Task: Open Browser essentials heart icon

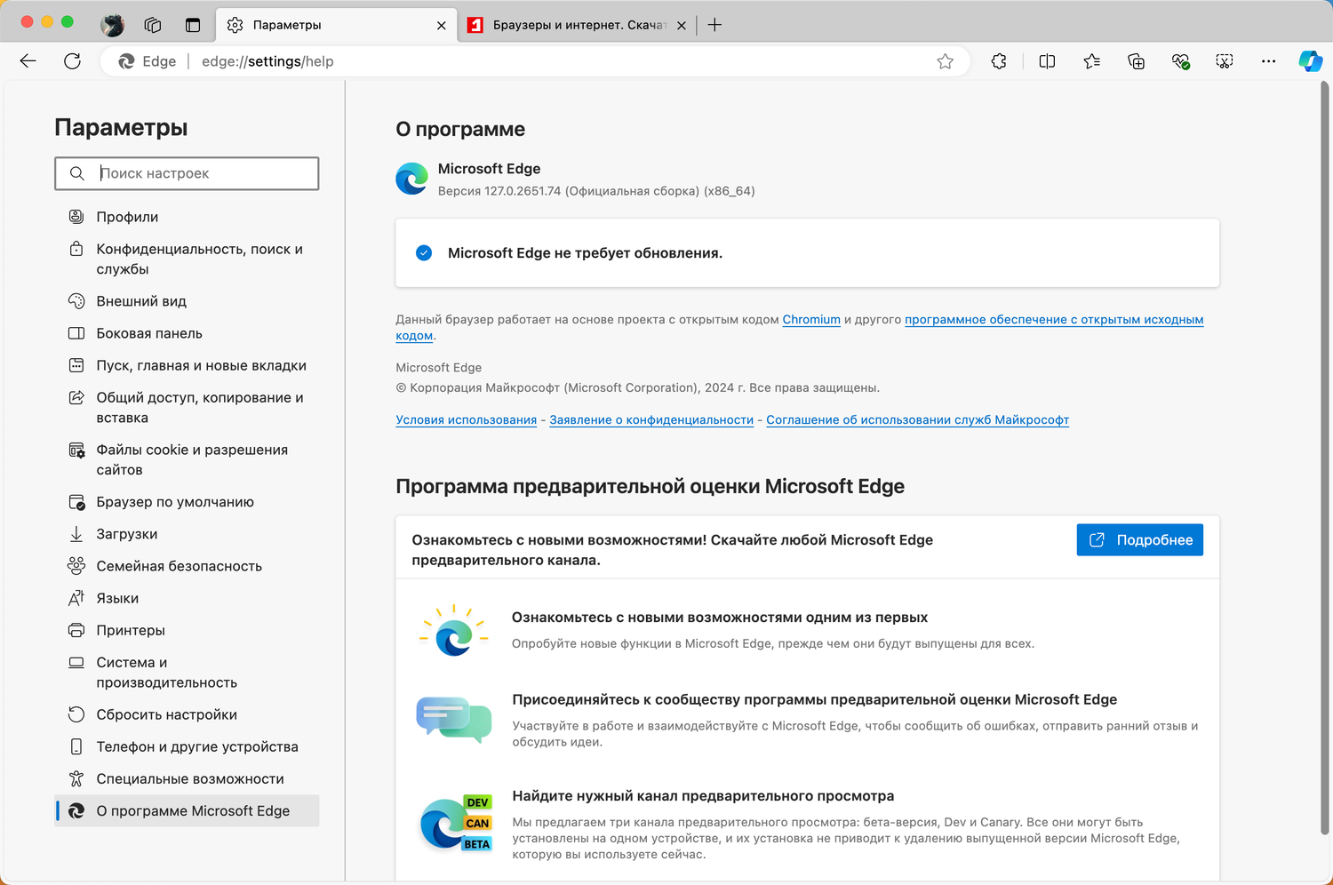Action: (x=1180, y=61)
